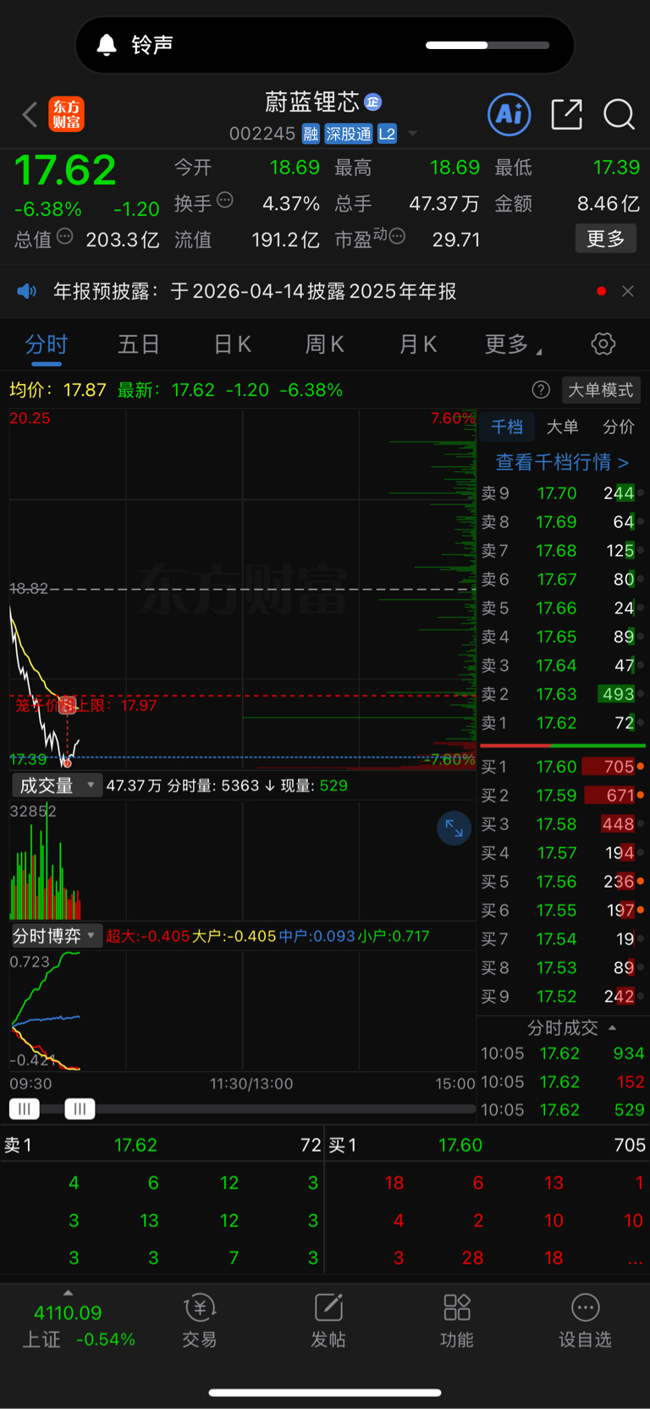Switch to 日K chart tab
Viewport: 650px width, 1409px height.
[x=232, y=344]
